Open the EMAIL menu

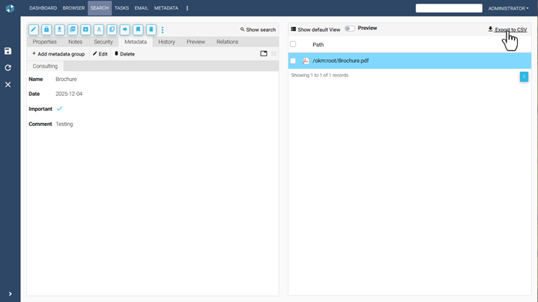point(141,8)
